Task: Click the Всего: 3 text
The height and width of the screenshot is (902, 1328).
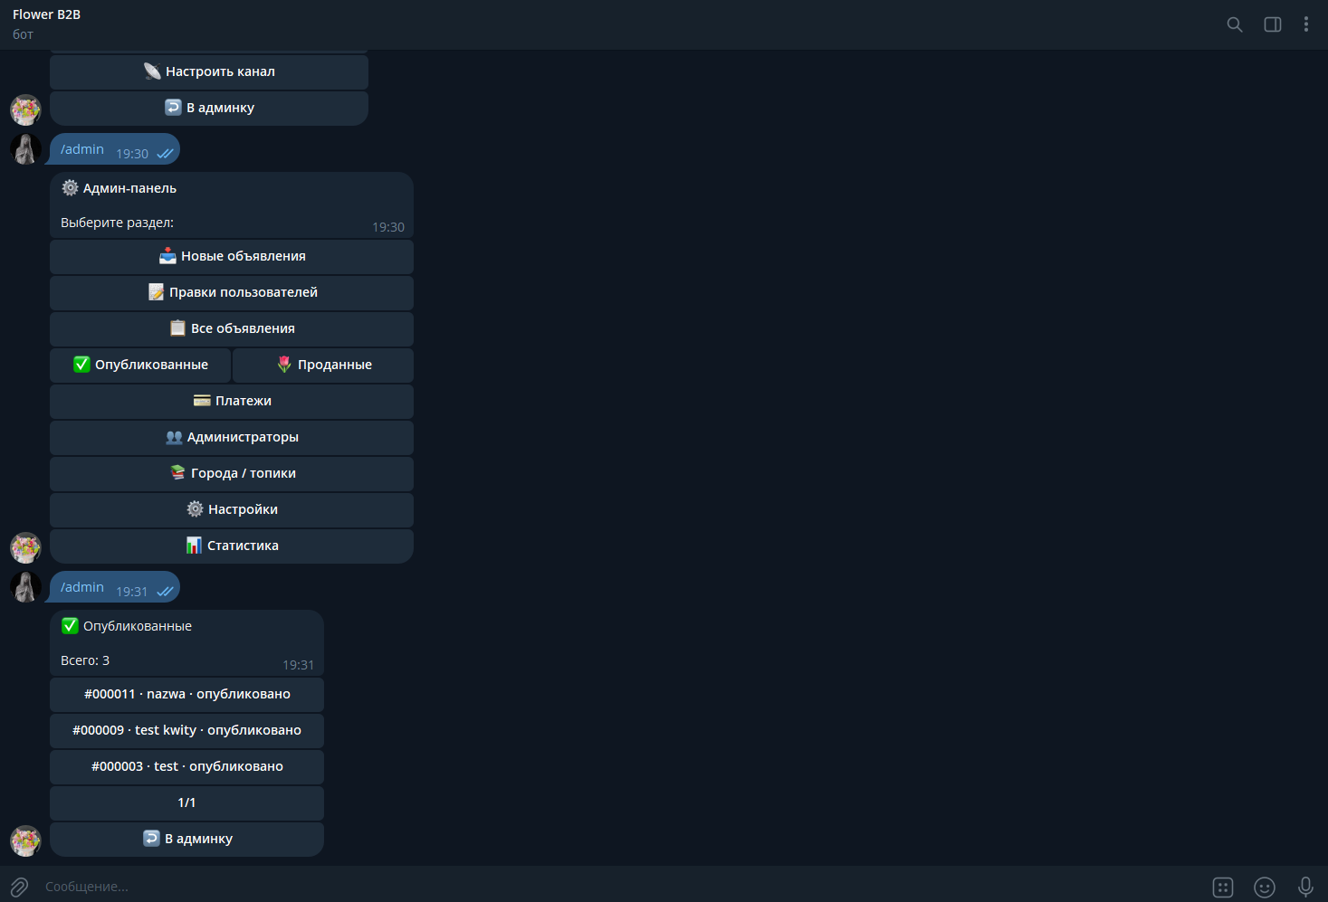Action: tap(85, 660)
